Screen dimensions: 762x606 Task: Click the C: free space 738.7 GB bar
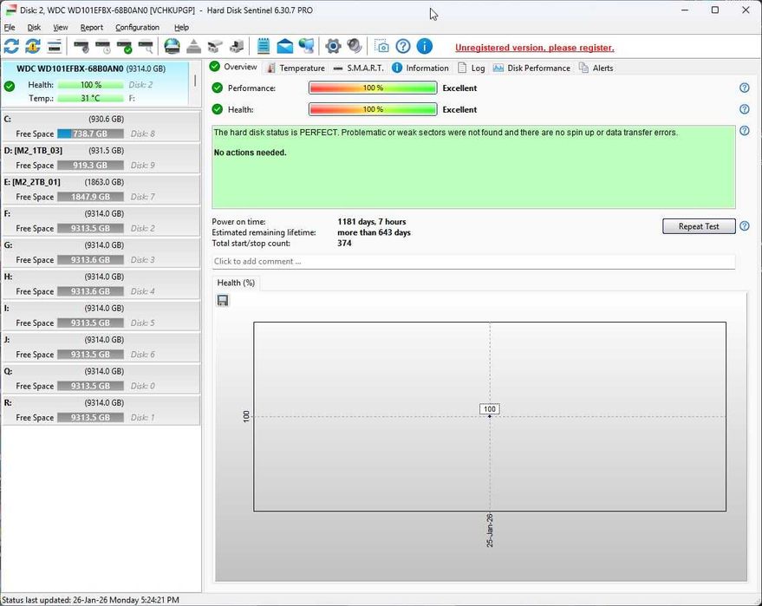coord(90,134)
